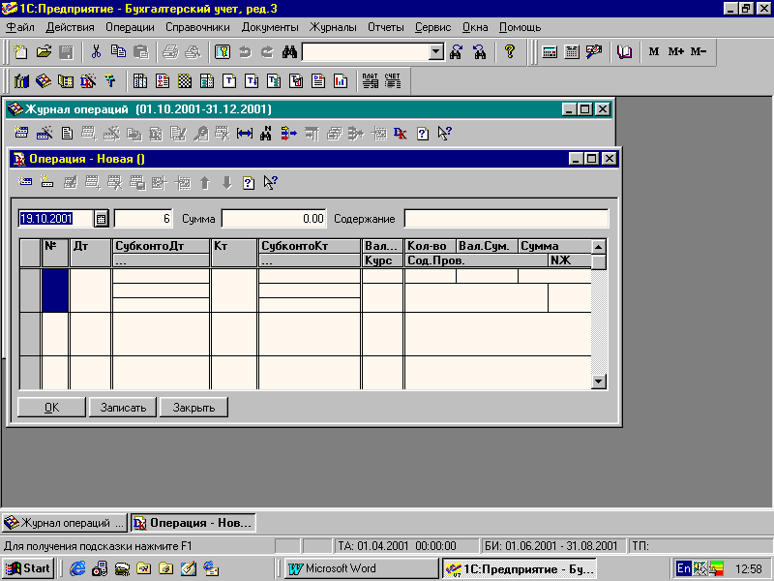Click the Закрыть button
The image size is (774, 581).
click(193, 408)
